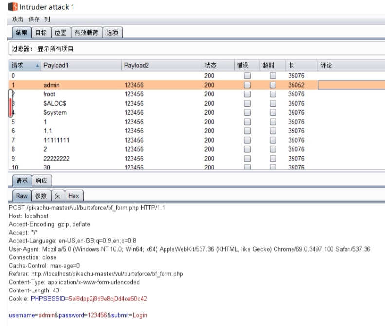Image resolution: width=385 pixels, height=326 pixels.
Task: Click the User-Agent header line
Action: (x=189, y=249)
